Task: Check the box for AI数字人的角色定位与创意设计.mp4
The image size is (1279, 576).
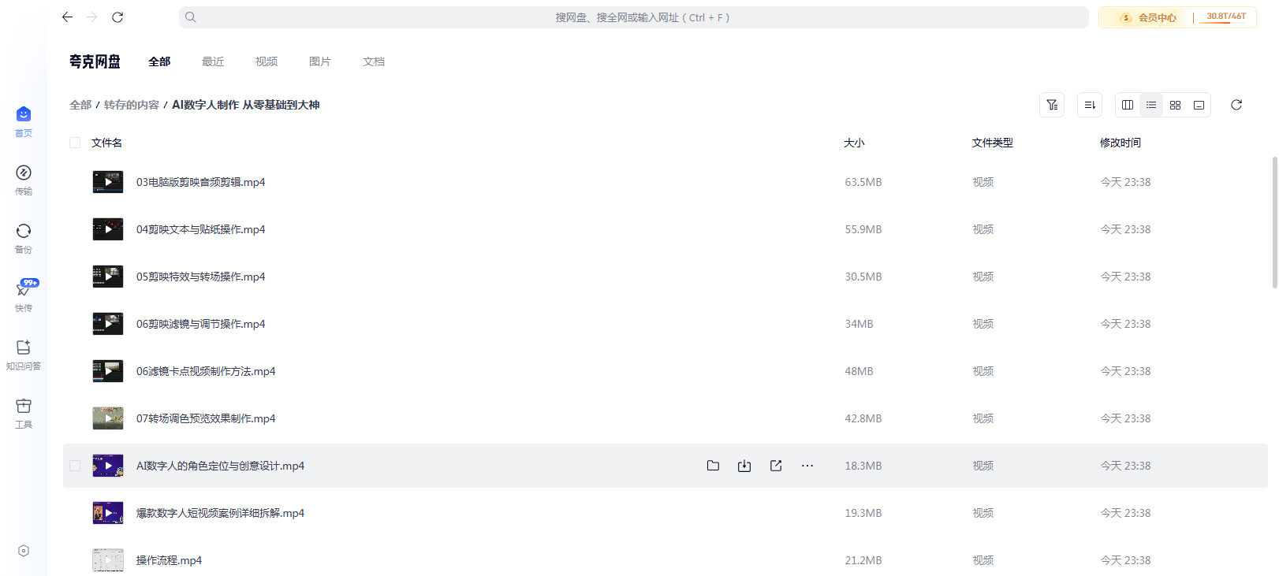Action: point(75,466)
